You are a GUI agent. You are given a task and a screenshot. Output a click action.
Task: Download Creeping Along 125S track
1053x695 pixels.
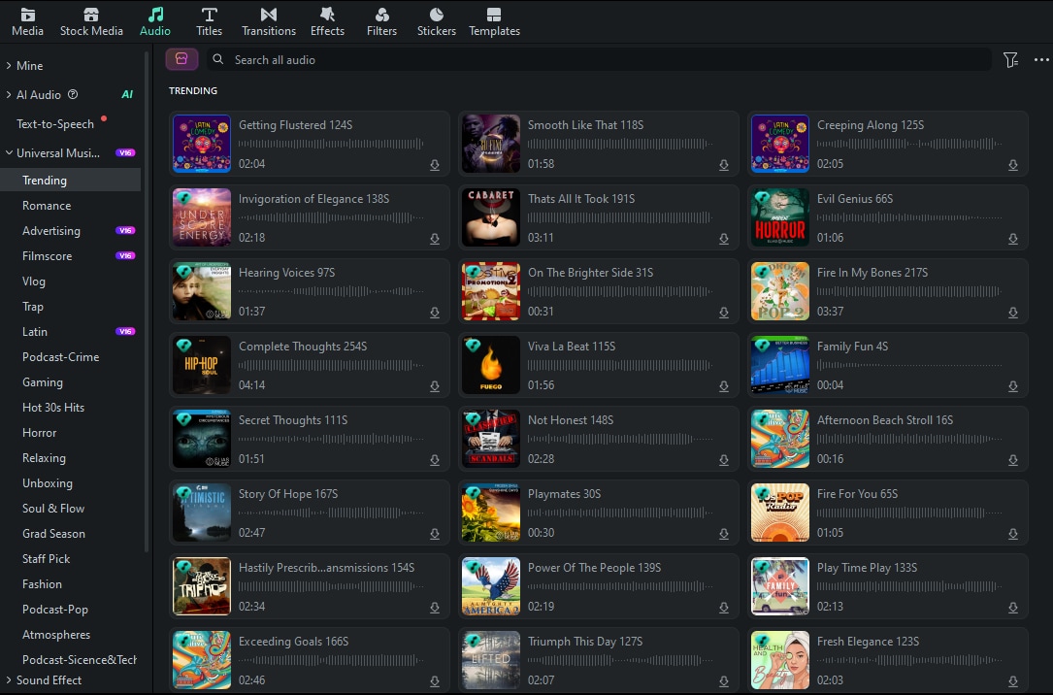coord(1012,164)
